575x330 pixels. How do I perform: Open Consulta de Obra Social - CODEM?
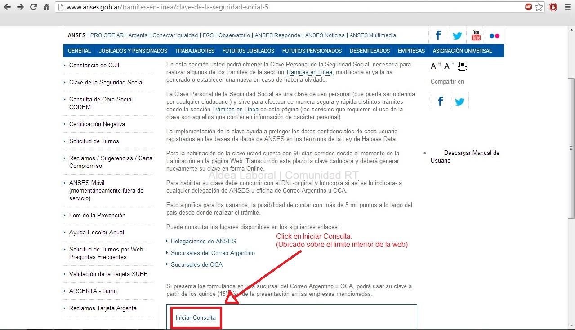pos(103,103)
